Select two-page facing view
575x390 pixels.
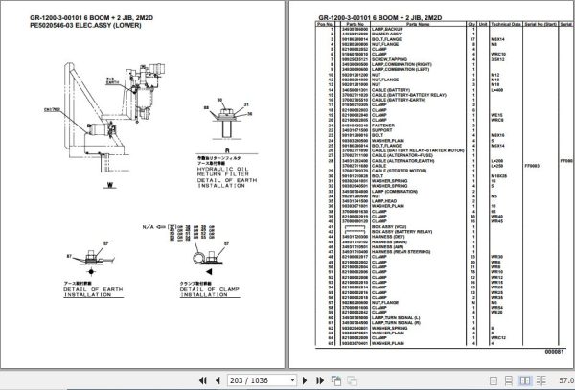(525, 380)
